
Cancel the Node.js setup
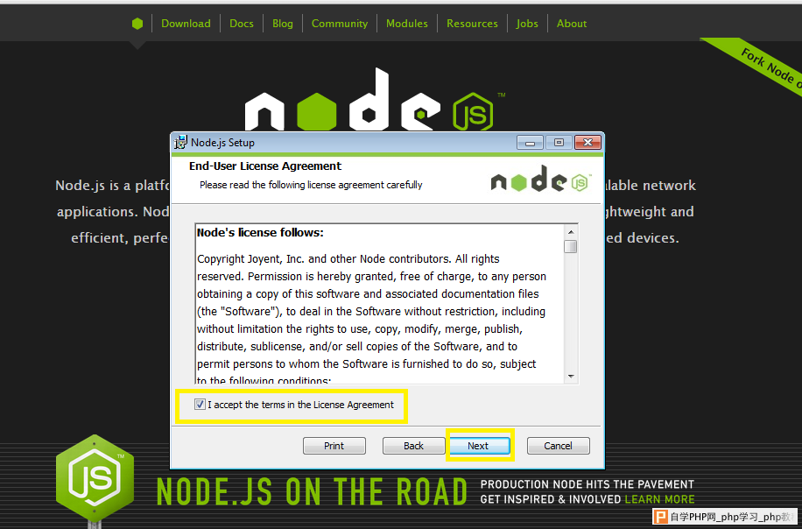coord(558,446)
